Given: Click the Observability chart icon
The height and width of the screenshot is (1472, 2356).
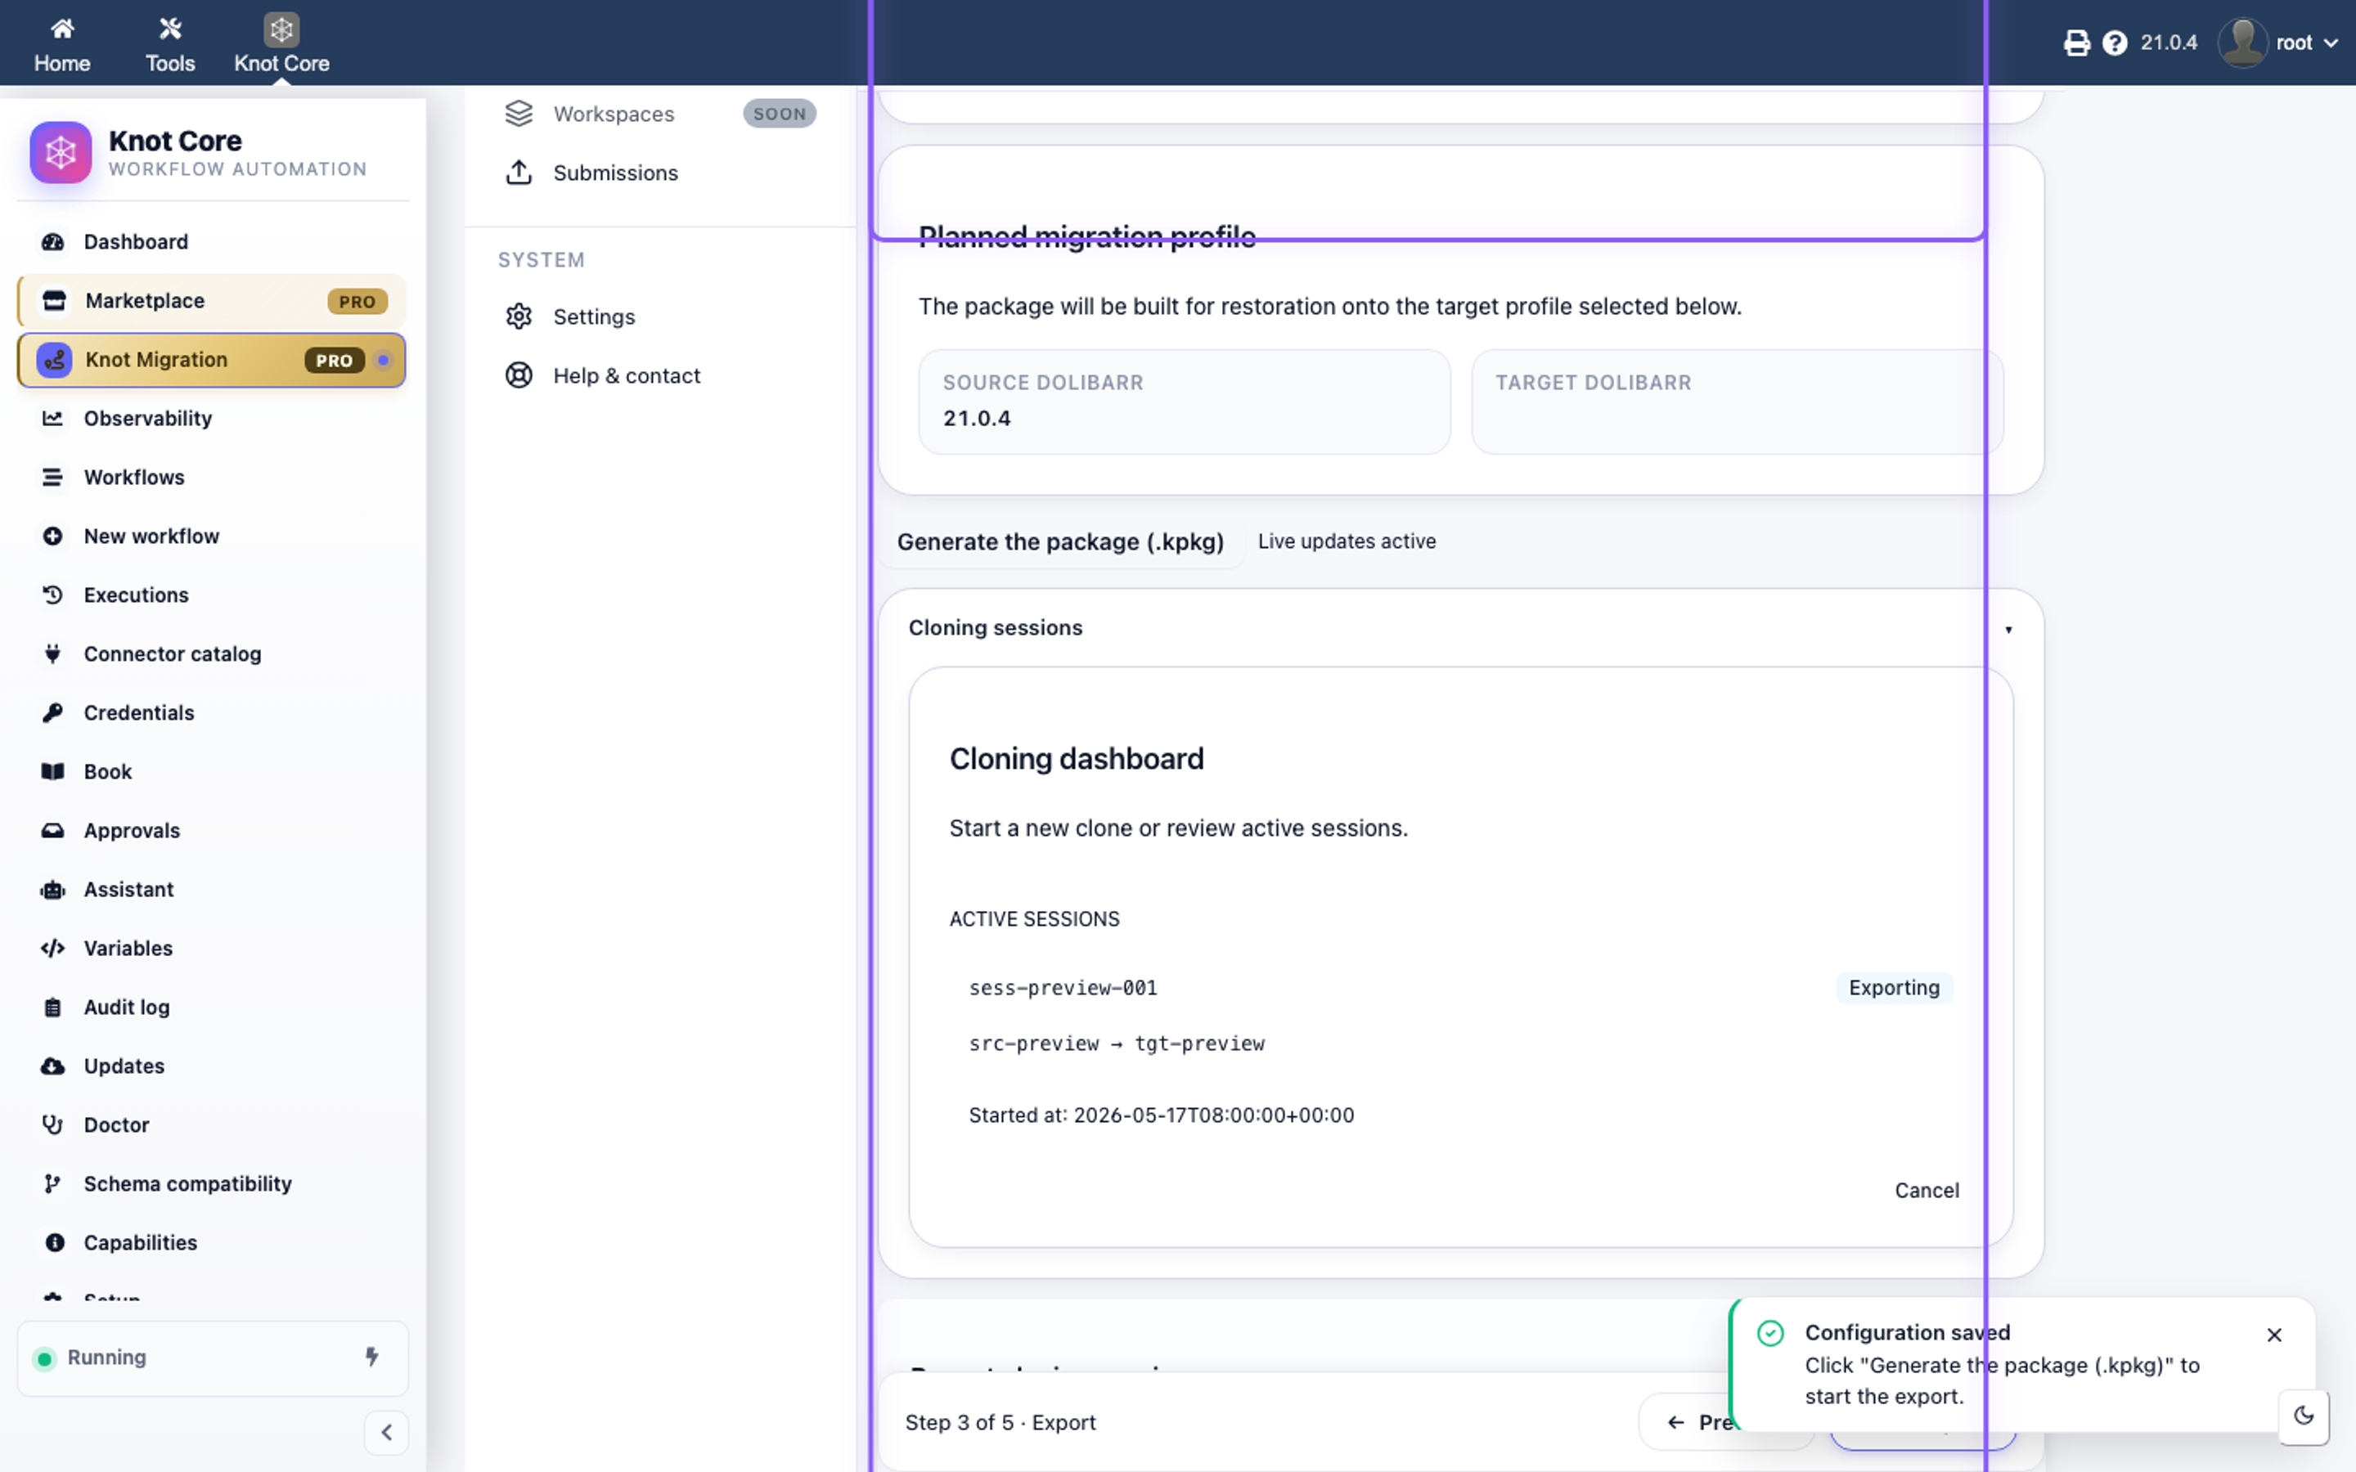Looking at the screenshot, I should [52, 419].
